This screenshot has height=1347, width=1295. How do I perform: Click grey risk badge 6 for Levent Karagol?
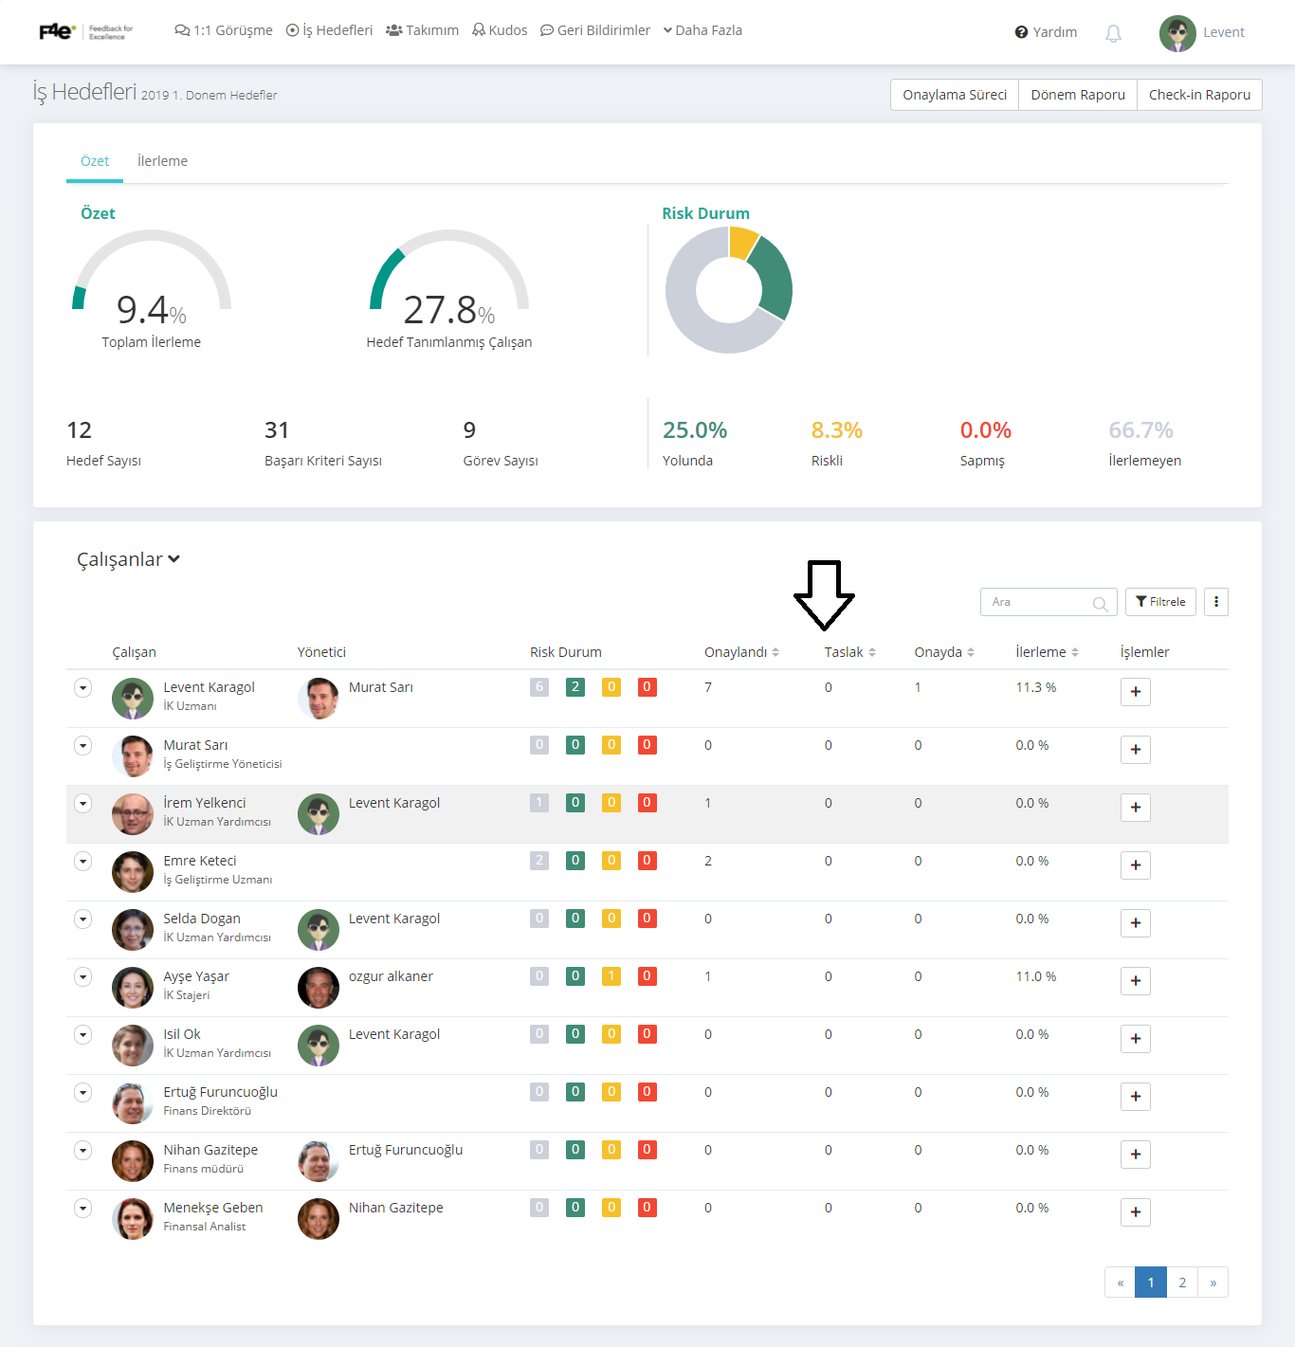pyautogui.click(x=539, y=687)
